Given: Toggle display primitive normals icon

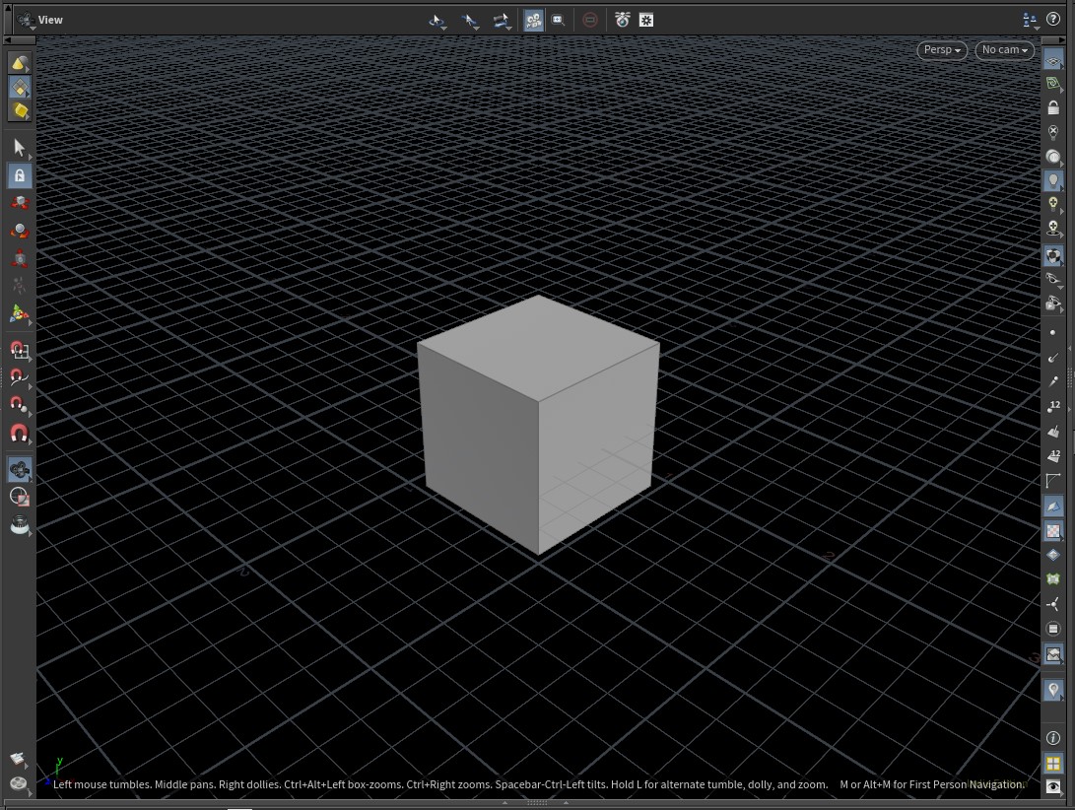Looking at the screenshot, I should click(1053, 432).
